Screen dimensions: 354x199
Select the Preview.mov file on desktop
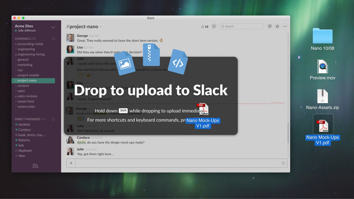tap(322, 70)
